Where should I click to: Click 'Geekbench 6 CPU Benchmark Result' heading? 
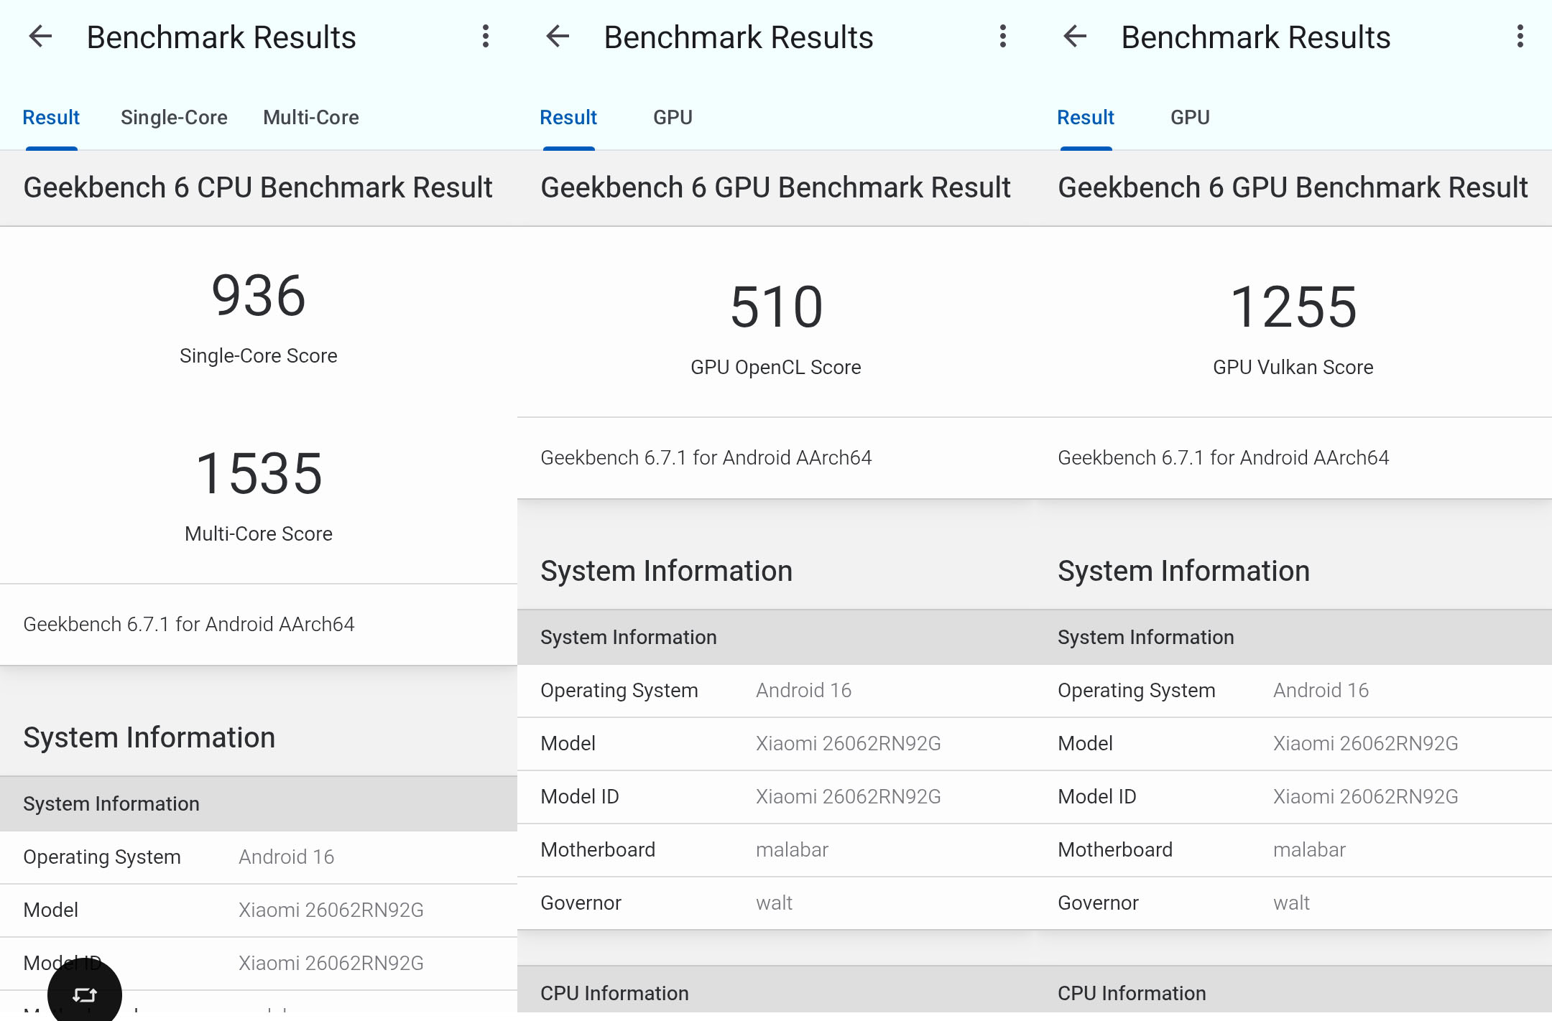[258, 187]
